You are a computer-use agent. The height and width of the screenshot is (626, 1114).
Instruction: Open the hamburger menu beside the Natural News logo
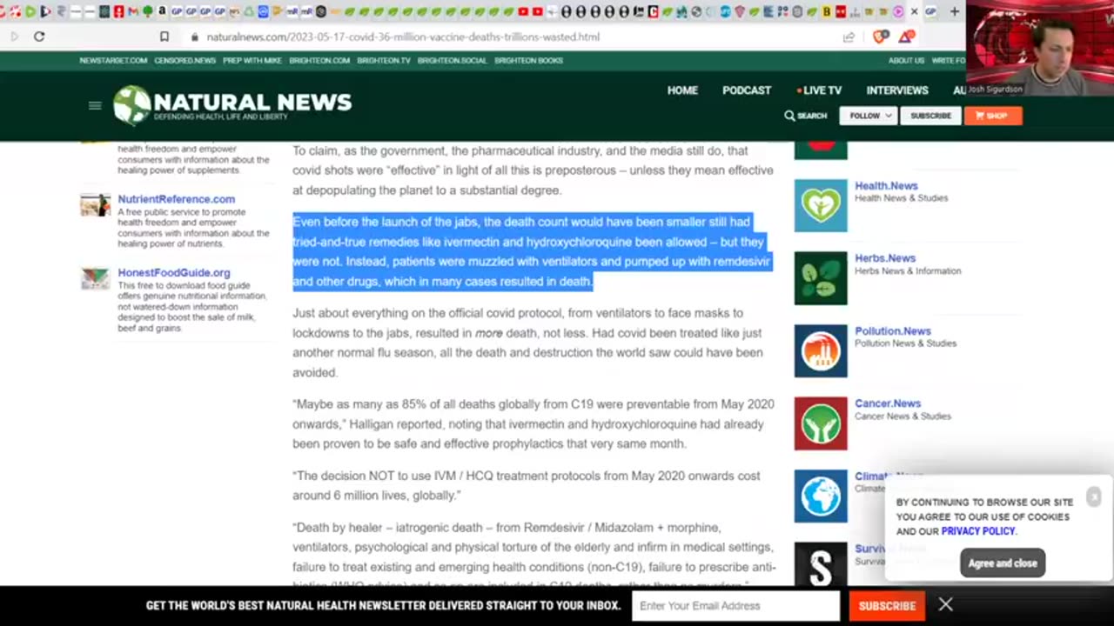click(x=95, y=105)
